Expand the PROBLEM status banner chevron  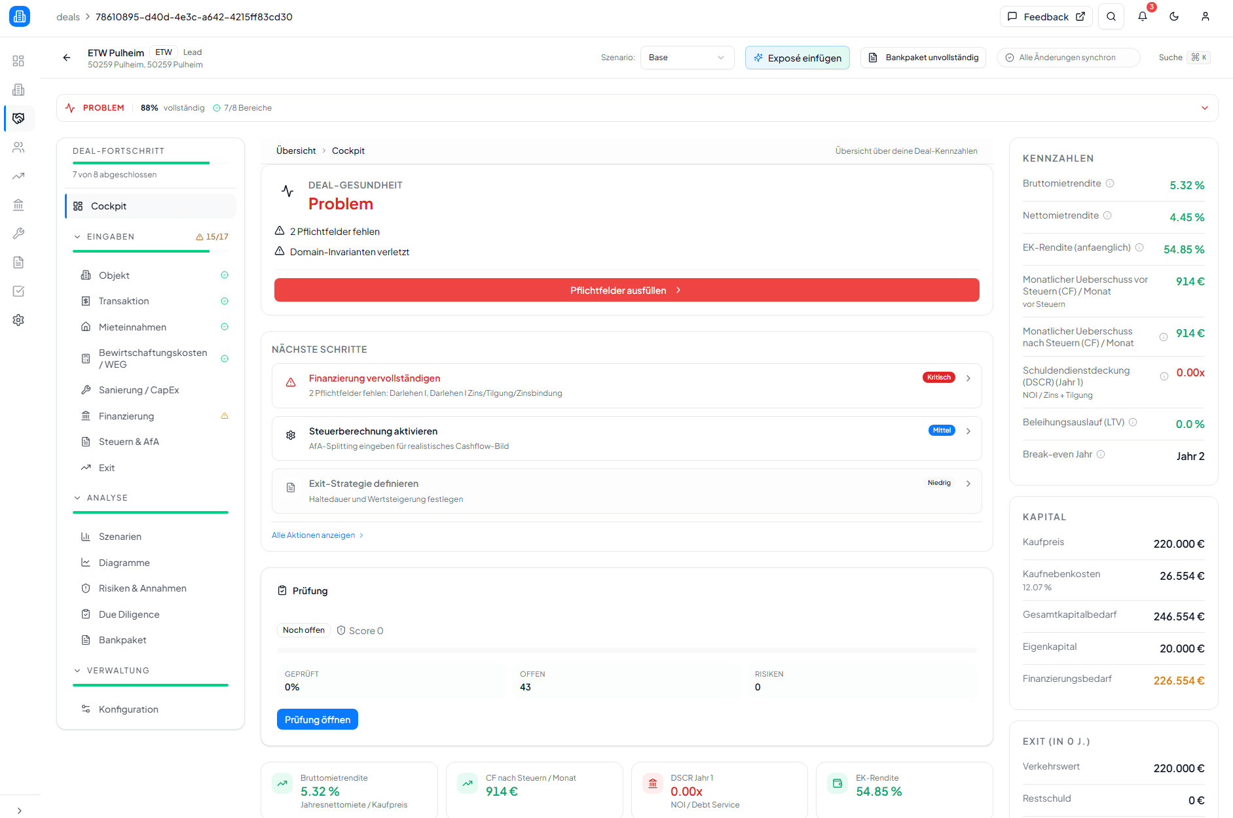pyautogui.click(x=1205, y=108)
